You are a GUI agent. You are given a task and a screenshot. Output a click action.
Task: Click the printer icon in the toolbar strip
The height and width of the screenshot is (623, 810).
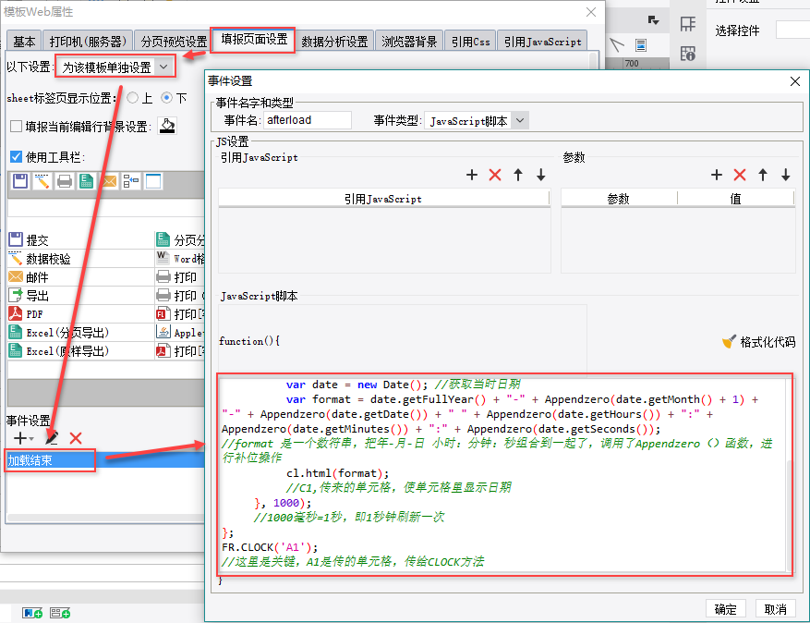click(x=65, y=181)
